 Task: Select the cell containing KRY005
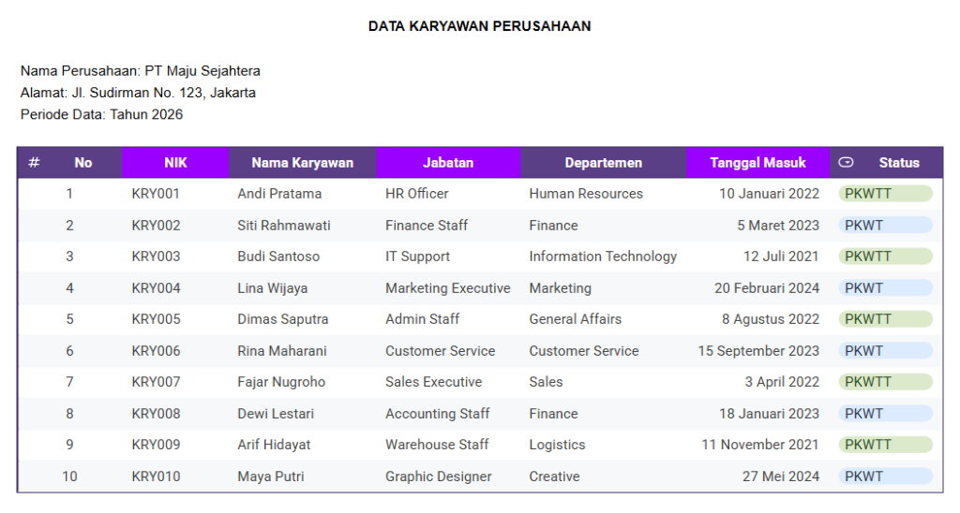(156, 319)
